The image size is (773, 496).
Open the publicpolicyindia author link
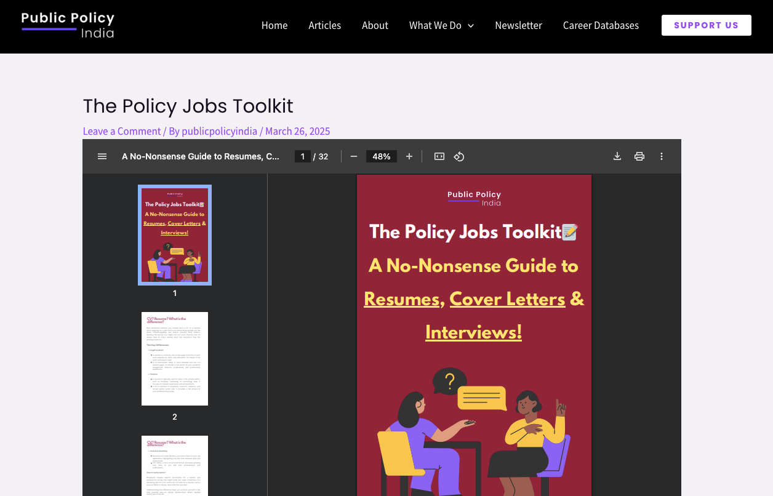[220, 131]
